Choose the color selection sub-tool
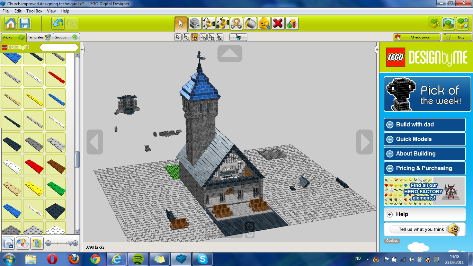The image size is (473, 266). coord(203,37)
